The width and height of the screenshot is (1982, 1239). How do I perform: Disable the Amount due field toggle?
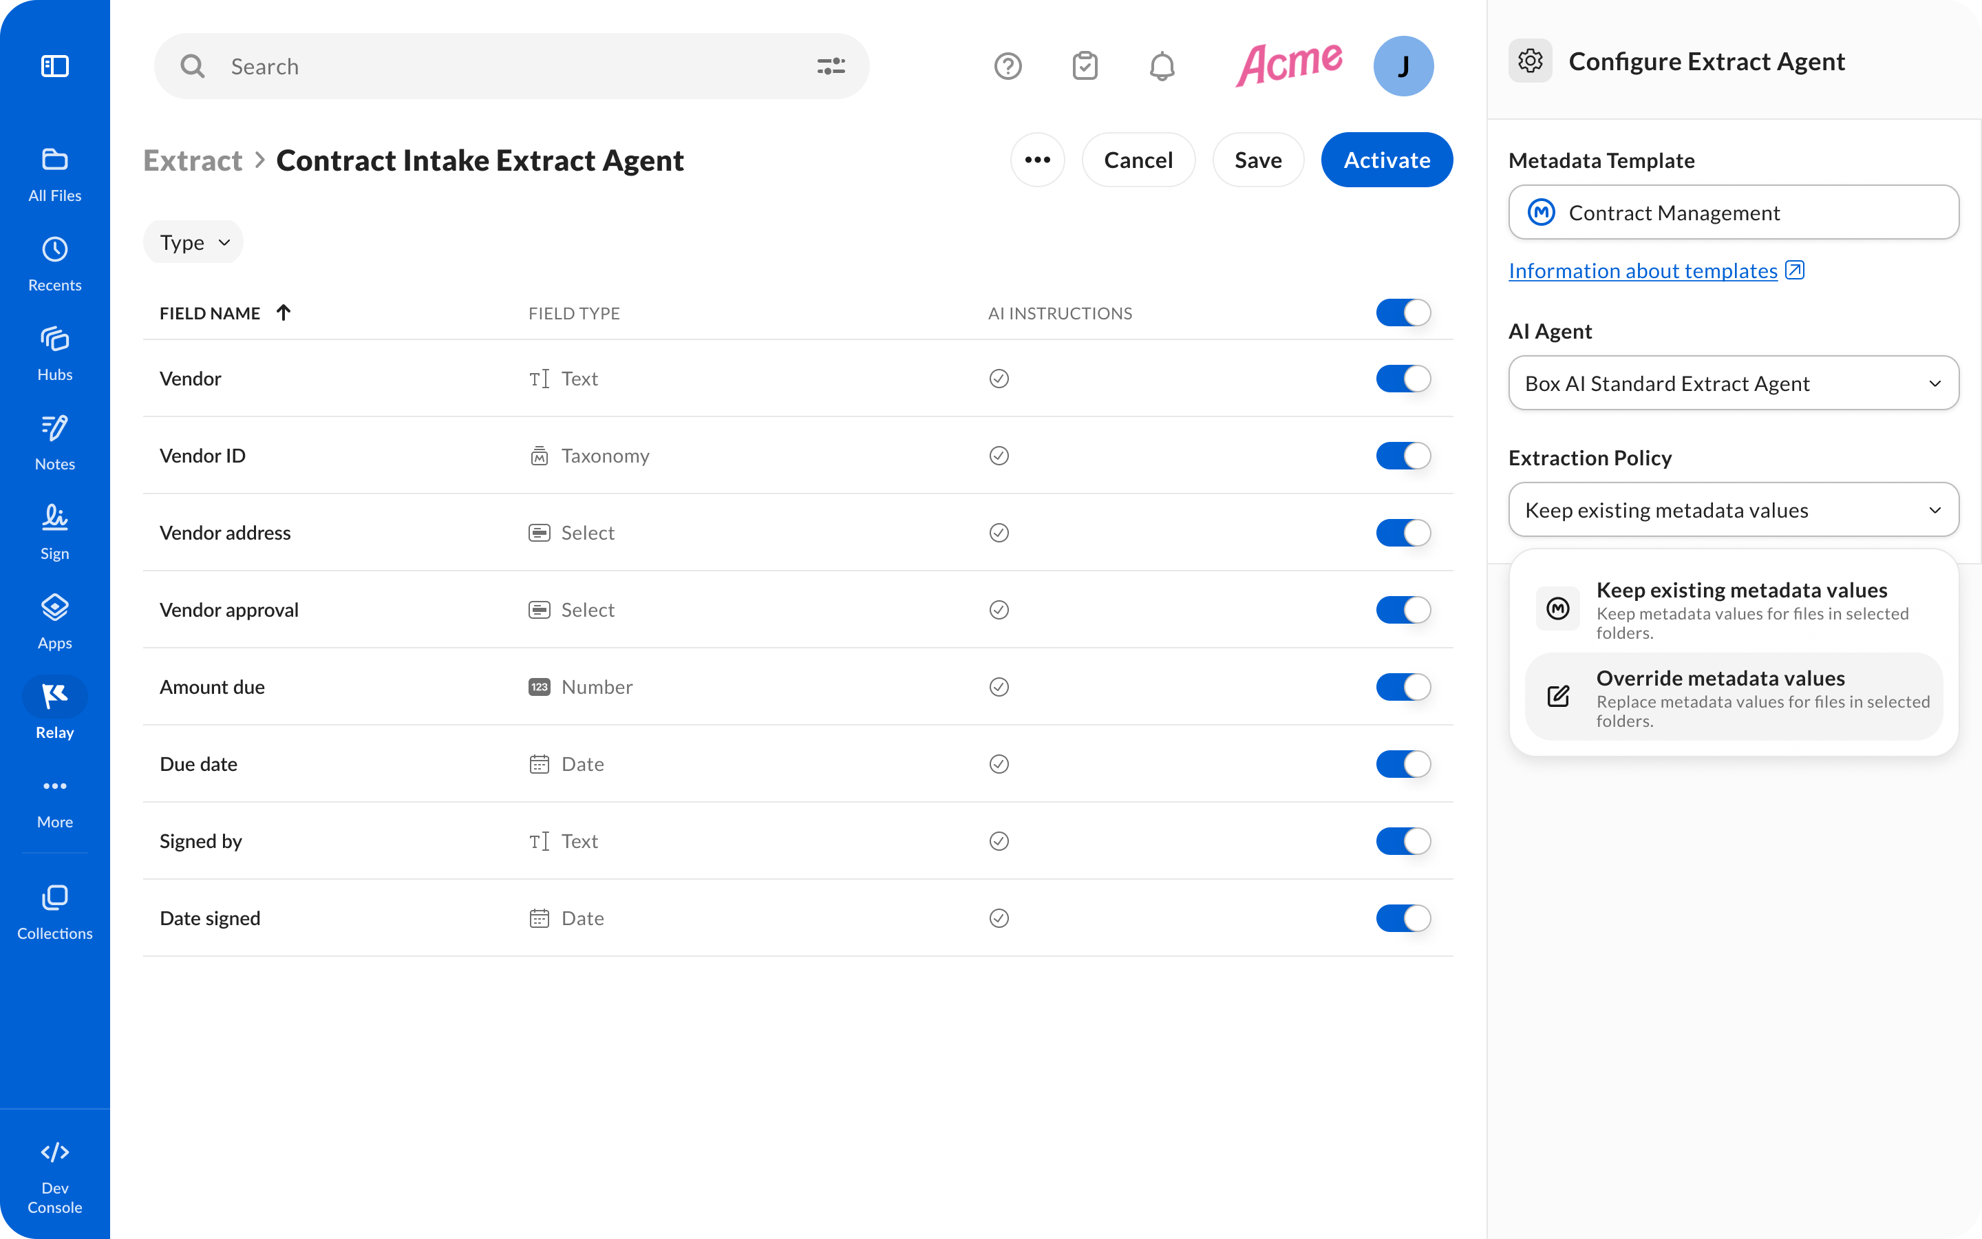pyautogui.click(x=1402, y=687)
